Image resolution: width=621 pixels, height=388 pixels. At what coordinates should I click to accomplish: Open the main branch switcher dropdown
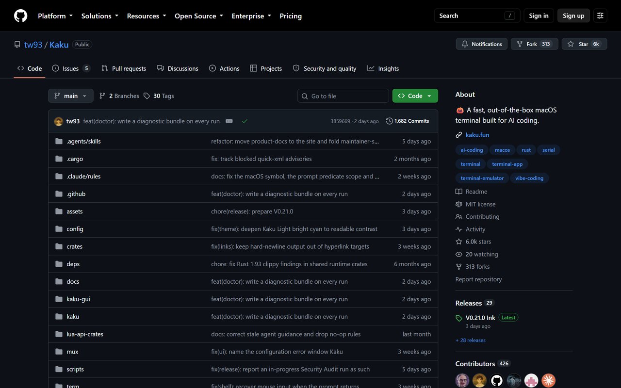[x=71, y=96]
